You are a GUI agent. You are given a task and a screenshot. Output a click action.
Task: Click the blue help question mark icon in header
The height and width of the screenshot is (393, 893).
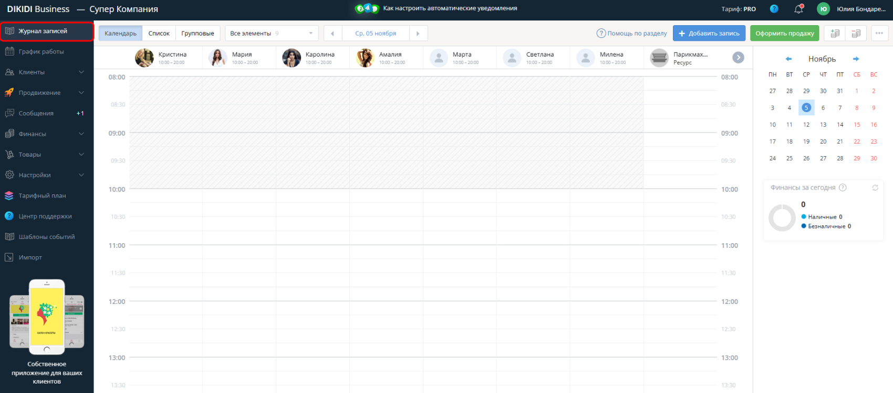774,9
